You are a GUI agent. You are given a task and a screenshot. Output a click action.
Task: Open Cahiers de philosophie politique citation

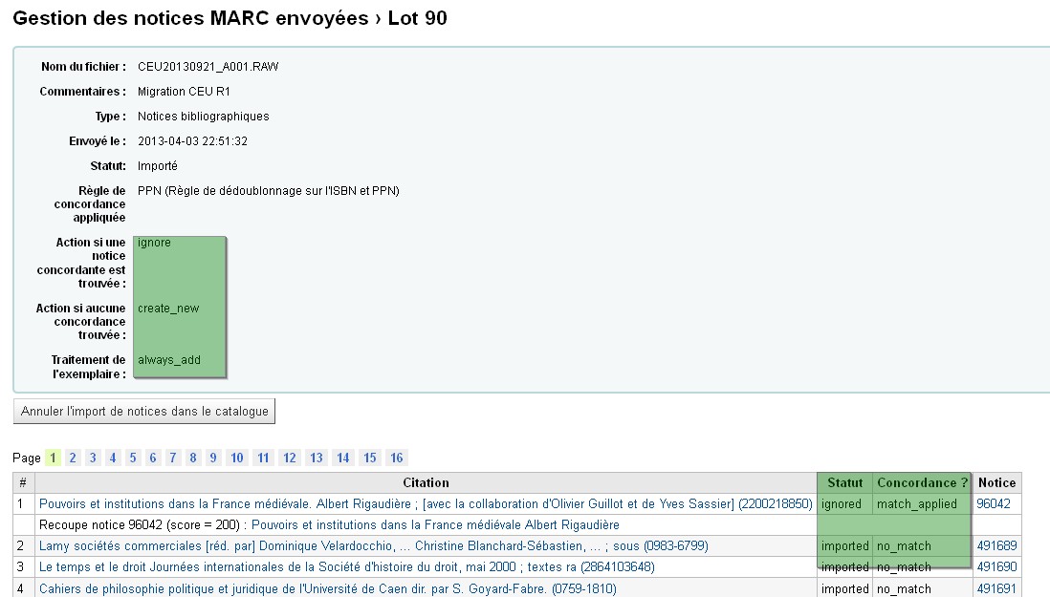click(327, 589)
